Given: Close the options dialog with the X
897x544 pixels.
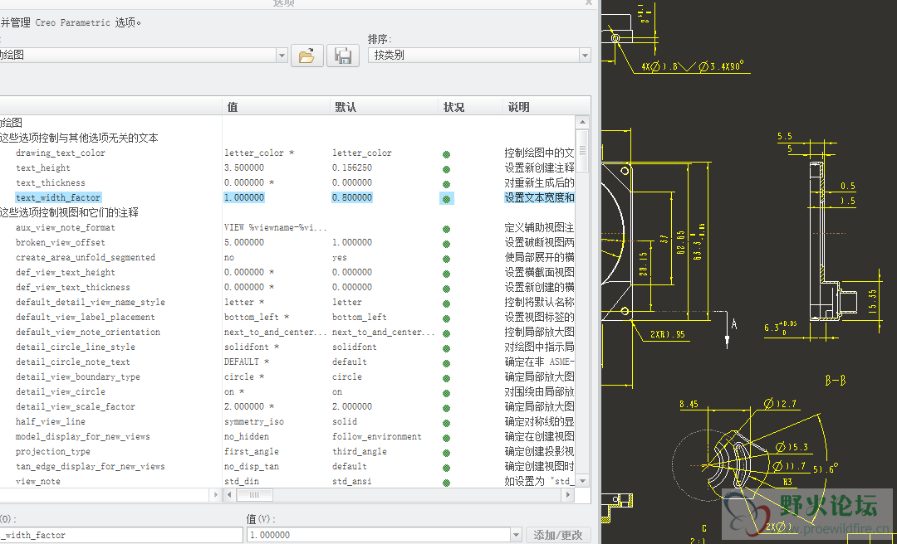Looking at the screenshot, I should point(589,3).
